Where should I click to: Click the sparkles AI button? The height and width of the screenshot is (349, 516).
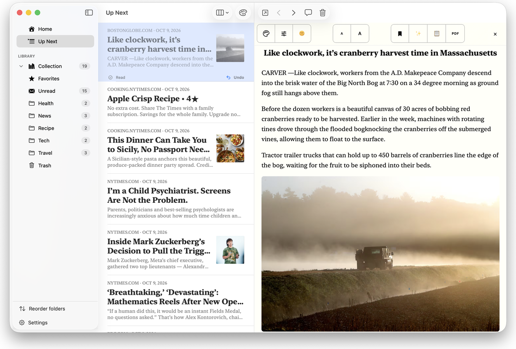(x=418, y=34)
